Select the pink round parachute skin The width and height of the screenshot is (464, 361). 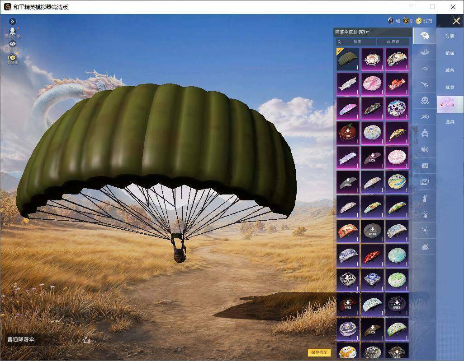click(x=373, y=84)
